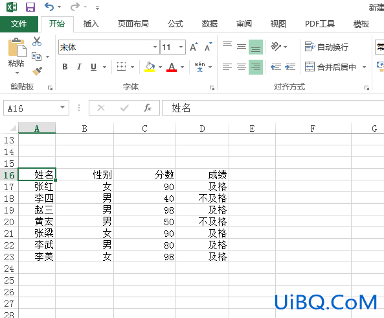Toggle center text alignment

pyautogui.click(x=242, y=67)
